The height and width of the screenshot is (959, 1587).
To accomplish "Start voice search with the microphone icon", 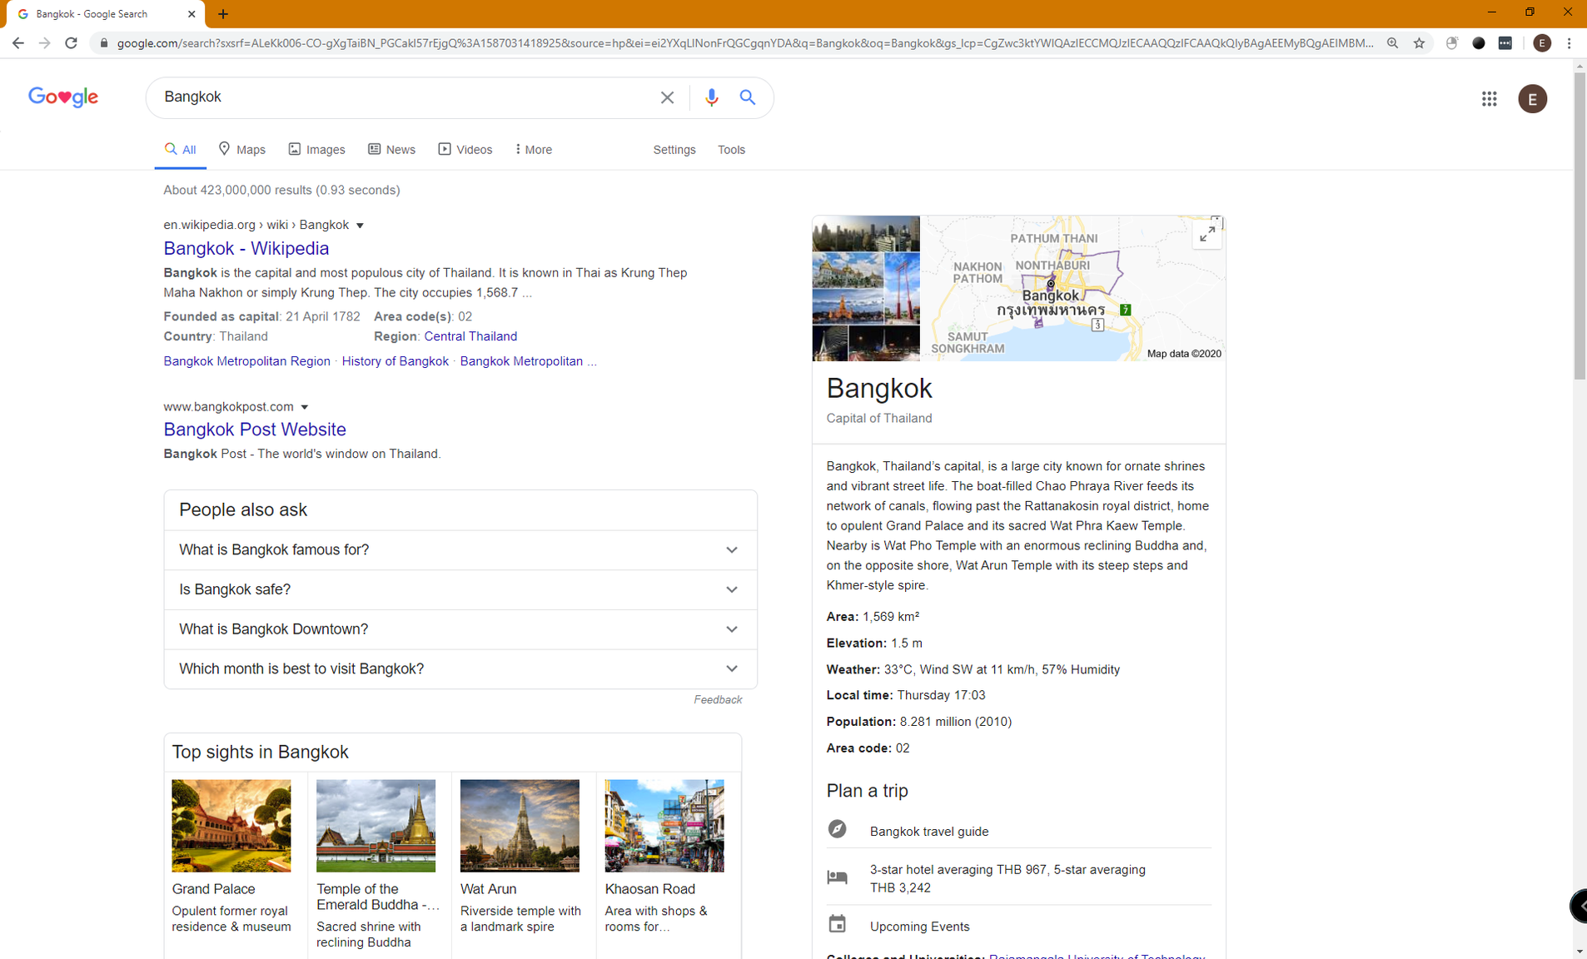I will [711, 97].
